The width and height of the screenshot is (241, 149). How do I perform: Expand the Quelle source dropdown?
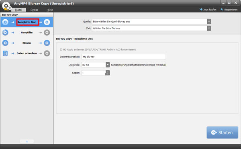(x=209, y=22)
